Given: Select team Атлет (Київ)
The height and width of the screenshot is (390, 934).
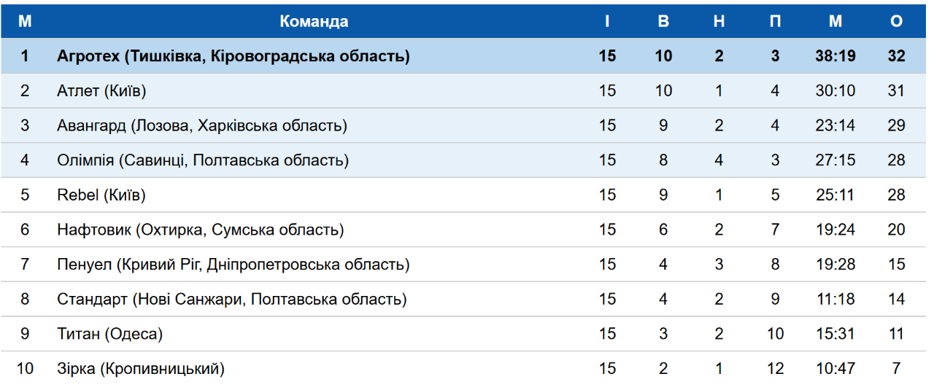Looking at the screenshot, I should [101, 91].
